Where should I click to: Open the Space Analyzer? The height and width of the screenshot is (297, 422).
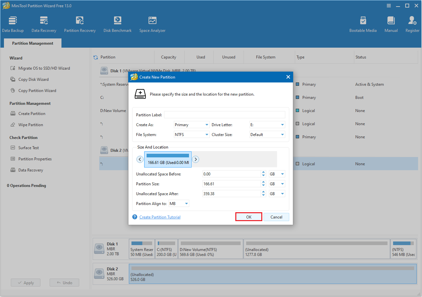tap(152, 24)
